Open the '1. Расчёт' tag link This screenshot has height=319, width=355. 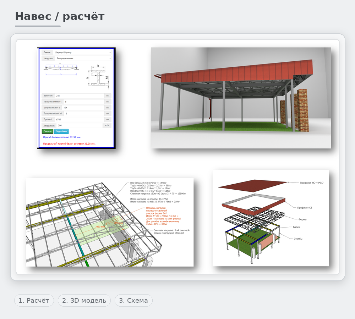(x=34, y=301)
